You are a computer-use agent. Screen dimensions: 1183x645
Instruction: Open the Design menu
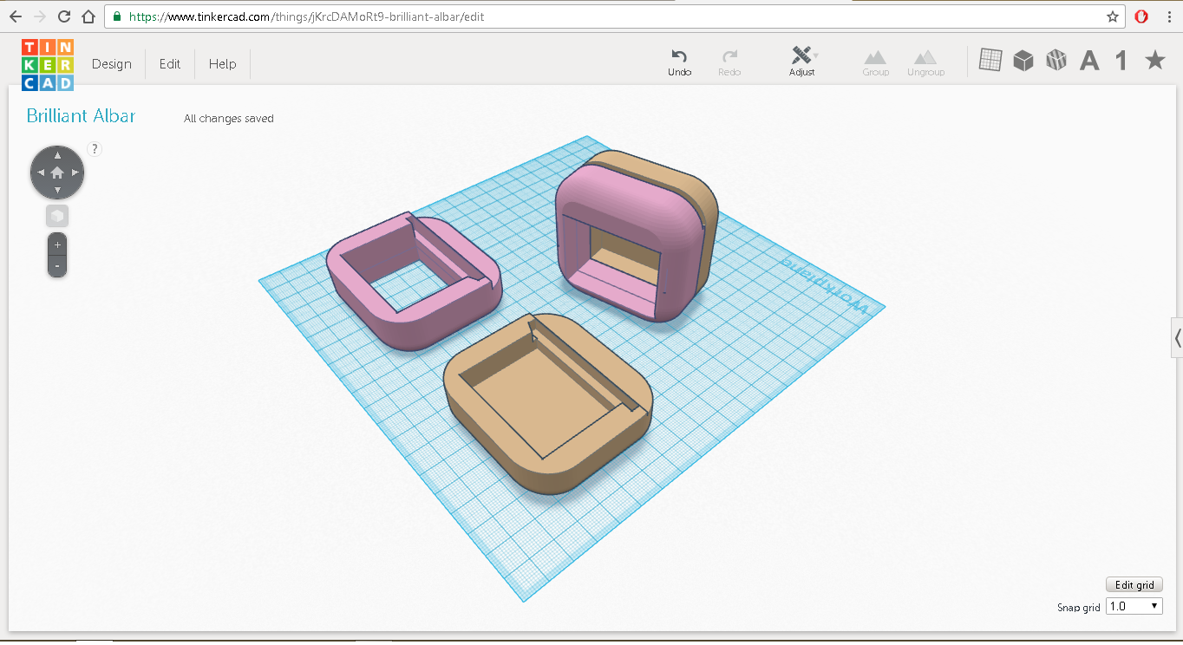(x=112, y=64)
